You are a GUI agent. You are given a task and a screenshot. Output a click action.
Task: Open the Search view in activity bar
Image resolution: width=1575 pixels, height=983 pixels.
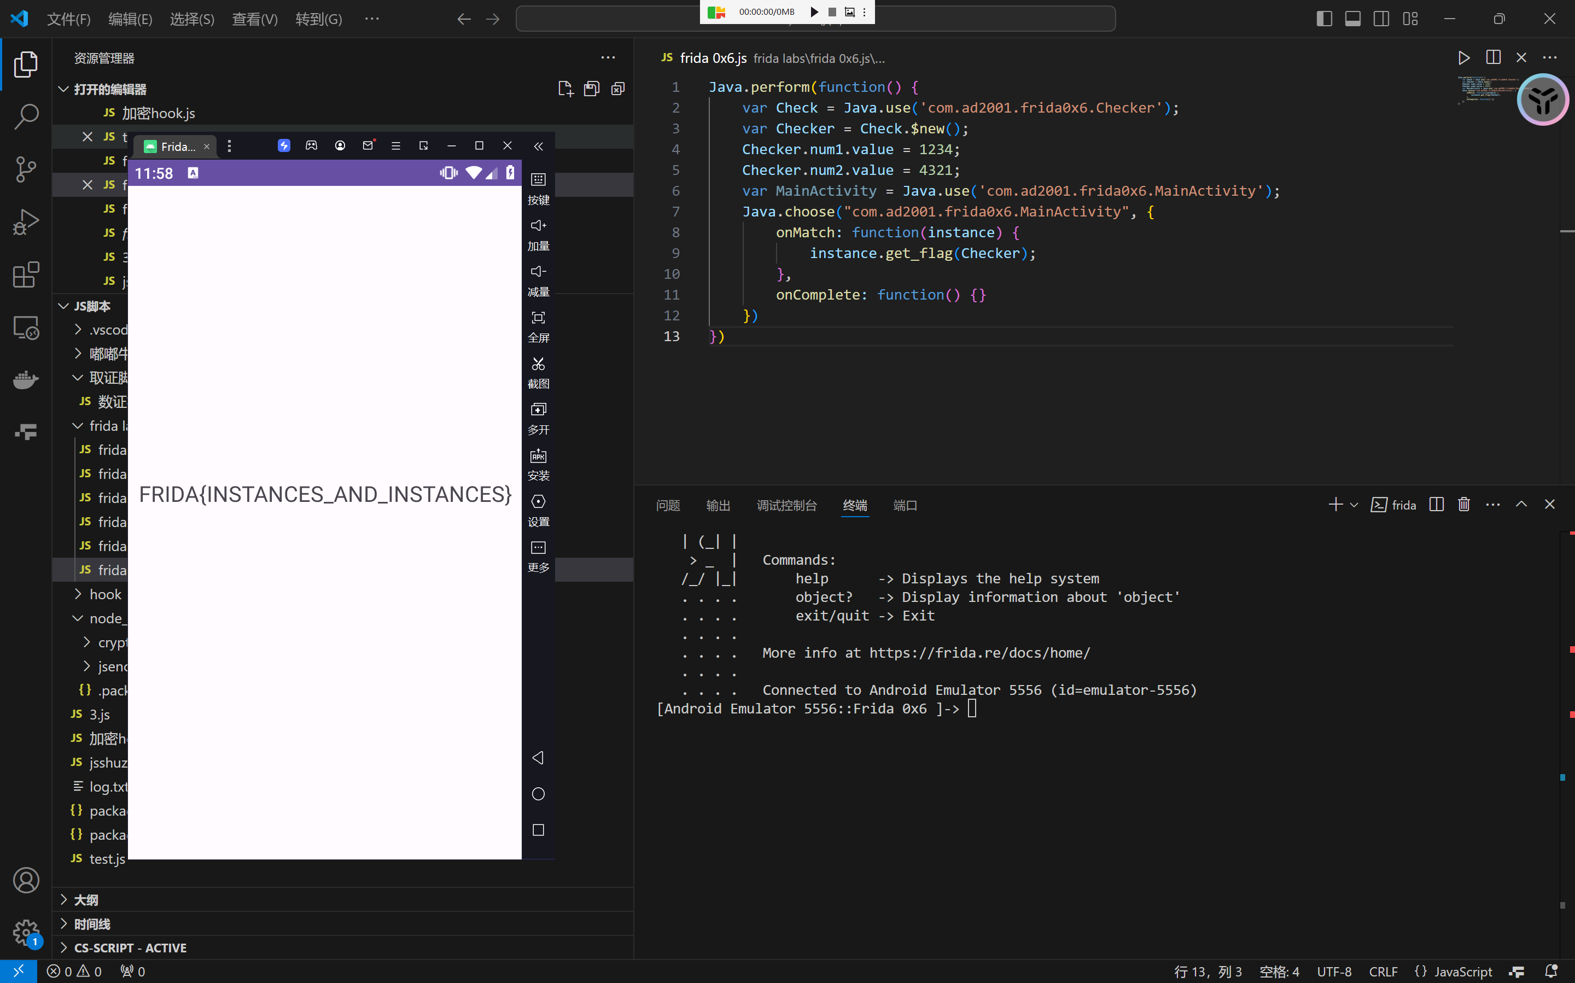coord(26,117)
